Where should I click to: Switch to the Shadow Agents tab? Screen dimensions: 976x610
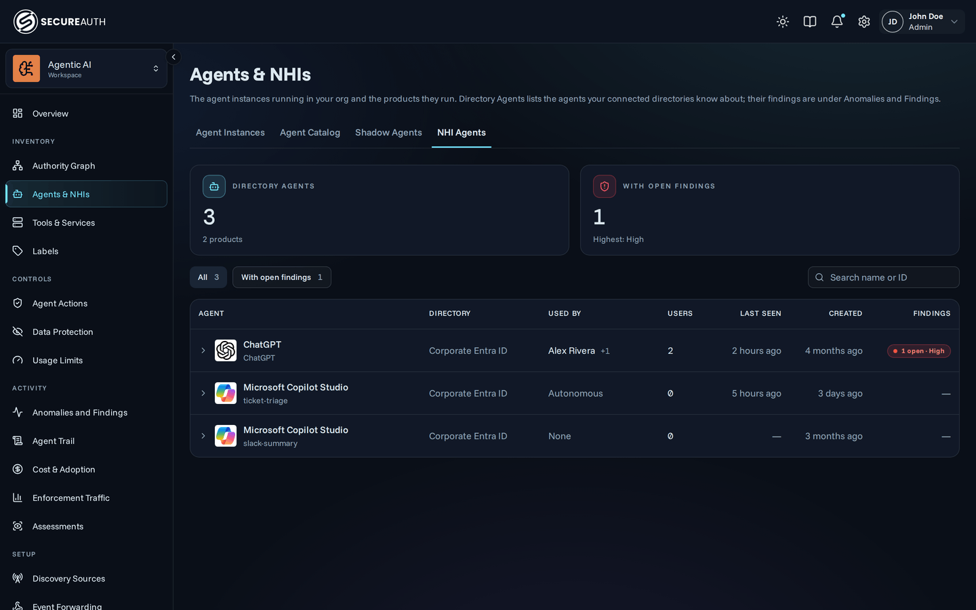388,132
